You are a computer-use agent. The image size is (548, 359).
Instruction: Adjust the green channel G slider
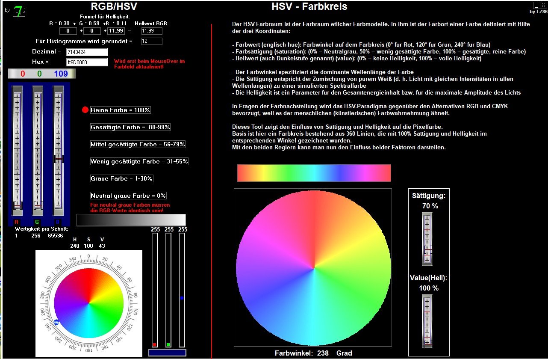[x=38, y=150]
